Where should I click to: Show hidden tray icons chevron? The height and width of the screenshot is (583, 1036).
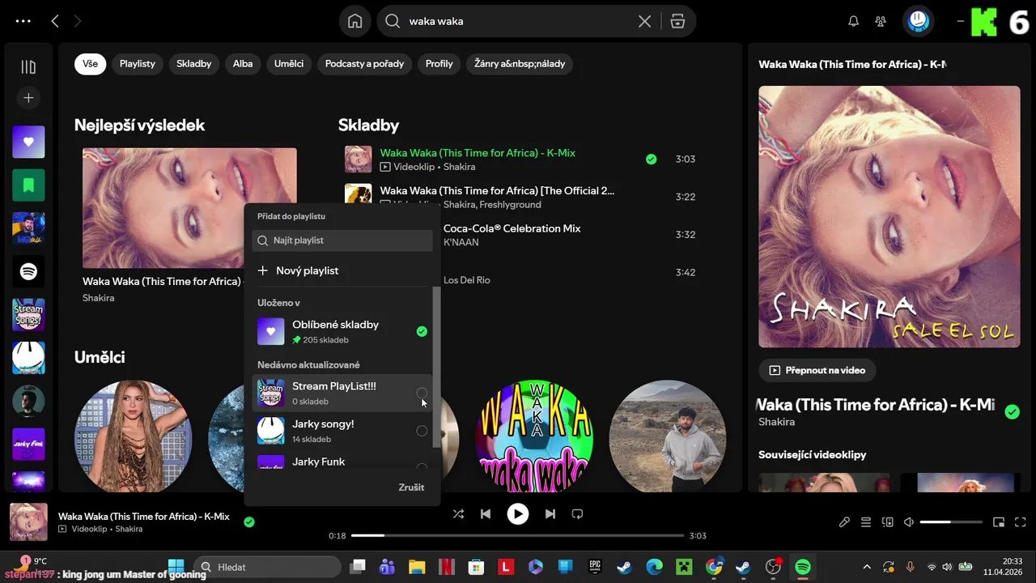[867, 567]
